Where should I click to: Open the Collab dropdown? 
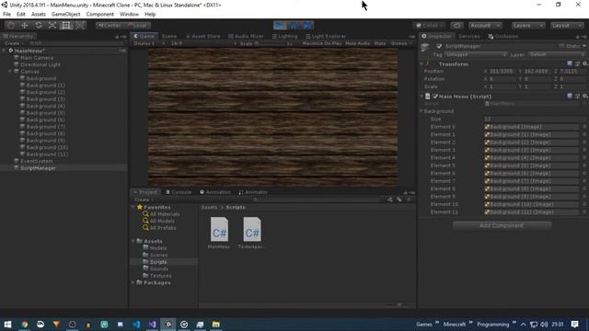point(430,25)
